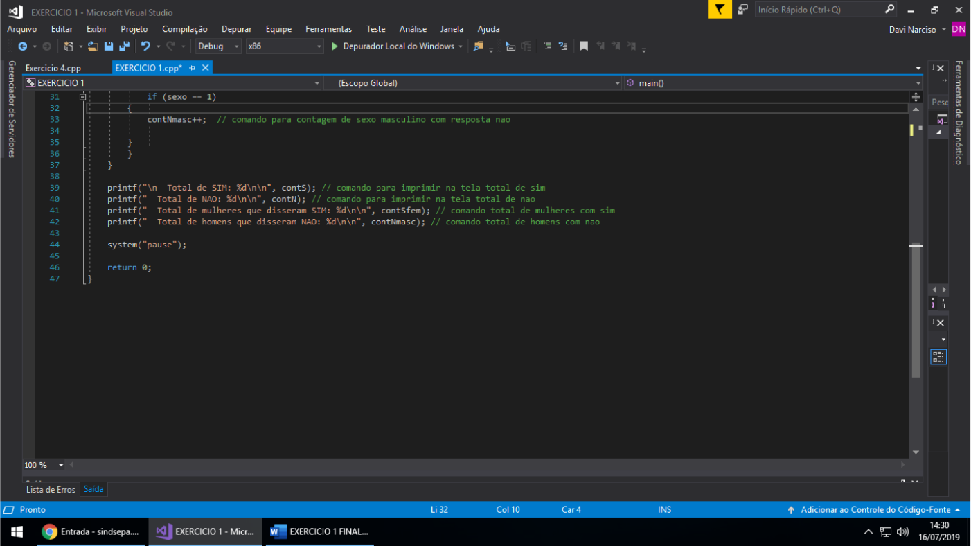Switch to the Exercicio 4.cpp tab
The image size is (971, 546).
(x=53, y=68)
